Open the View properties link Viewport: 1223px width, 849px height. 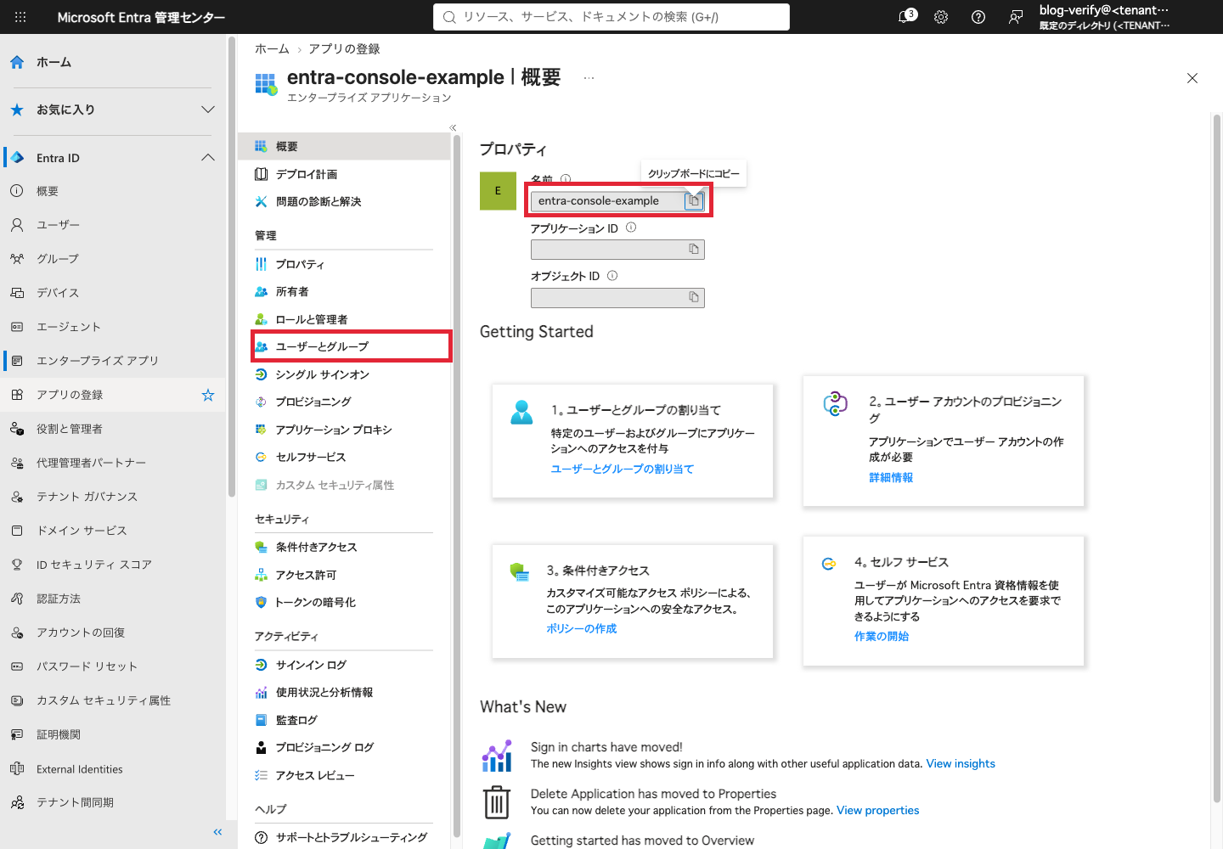click(x=878, y=810)
